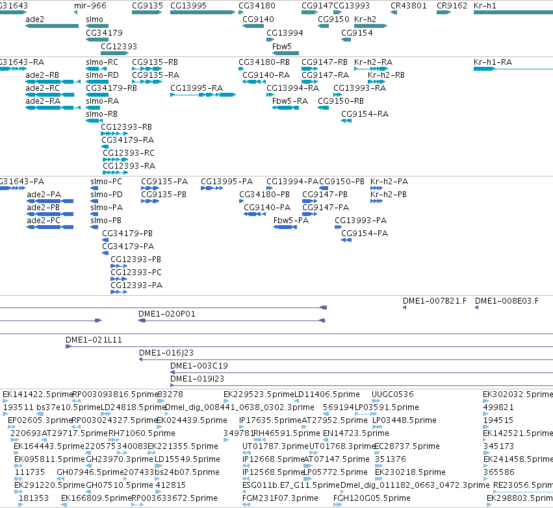Click transcript Kr-h2-RA
The image size is (553, 508).
(373, 62)
